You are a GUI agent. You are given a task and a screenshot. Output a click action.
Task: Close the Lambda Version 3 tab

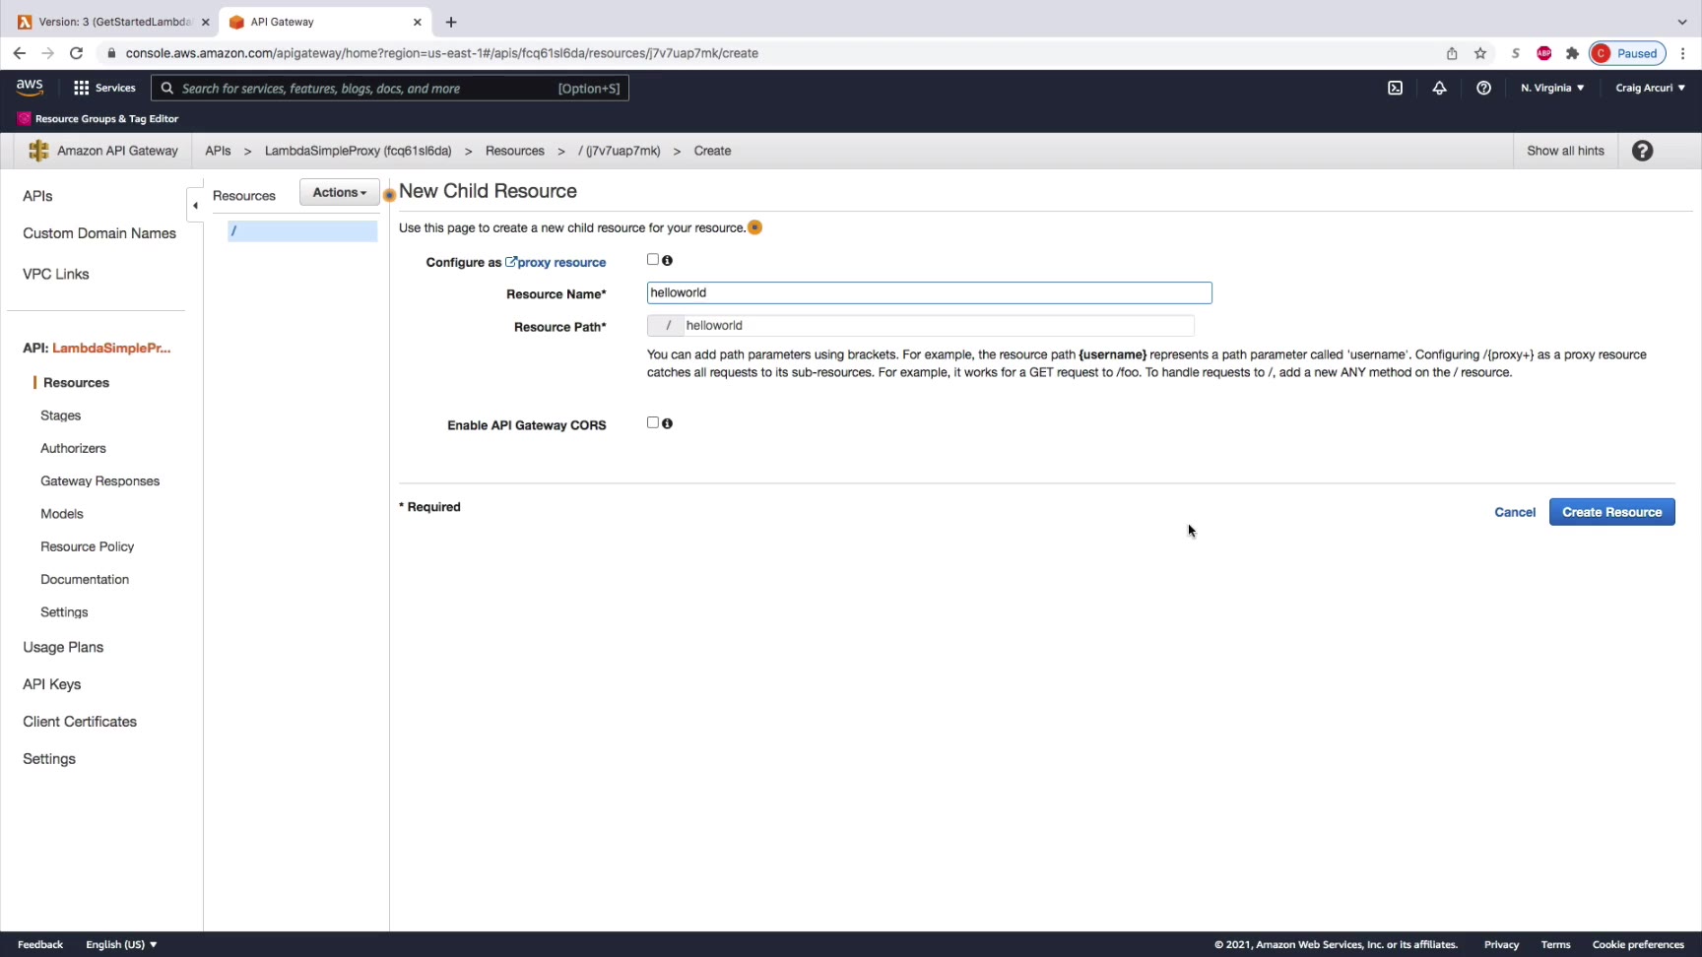coord(206,22)
